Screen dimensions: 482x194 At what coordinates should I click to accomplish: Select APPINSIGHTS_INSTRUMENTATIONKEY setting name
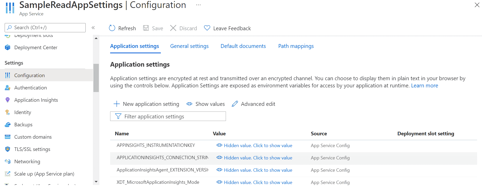pyautogui.click(x=156, y=145)
